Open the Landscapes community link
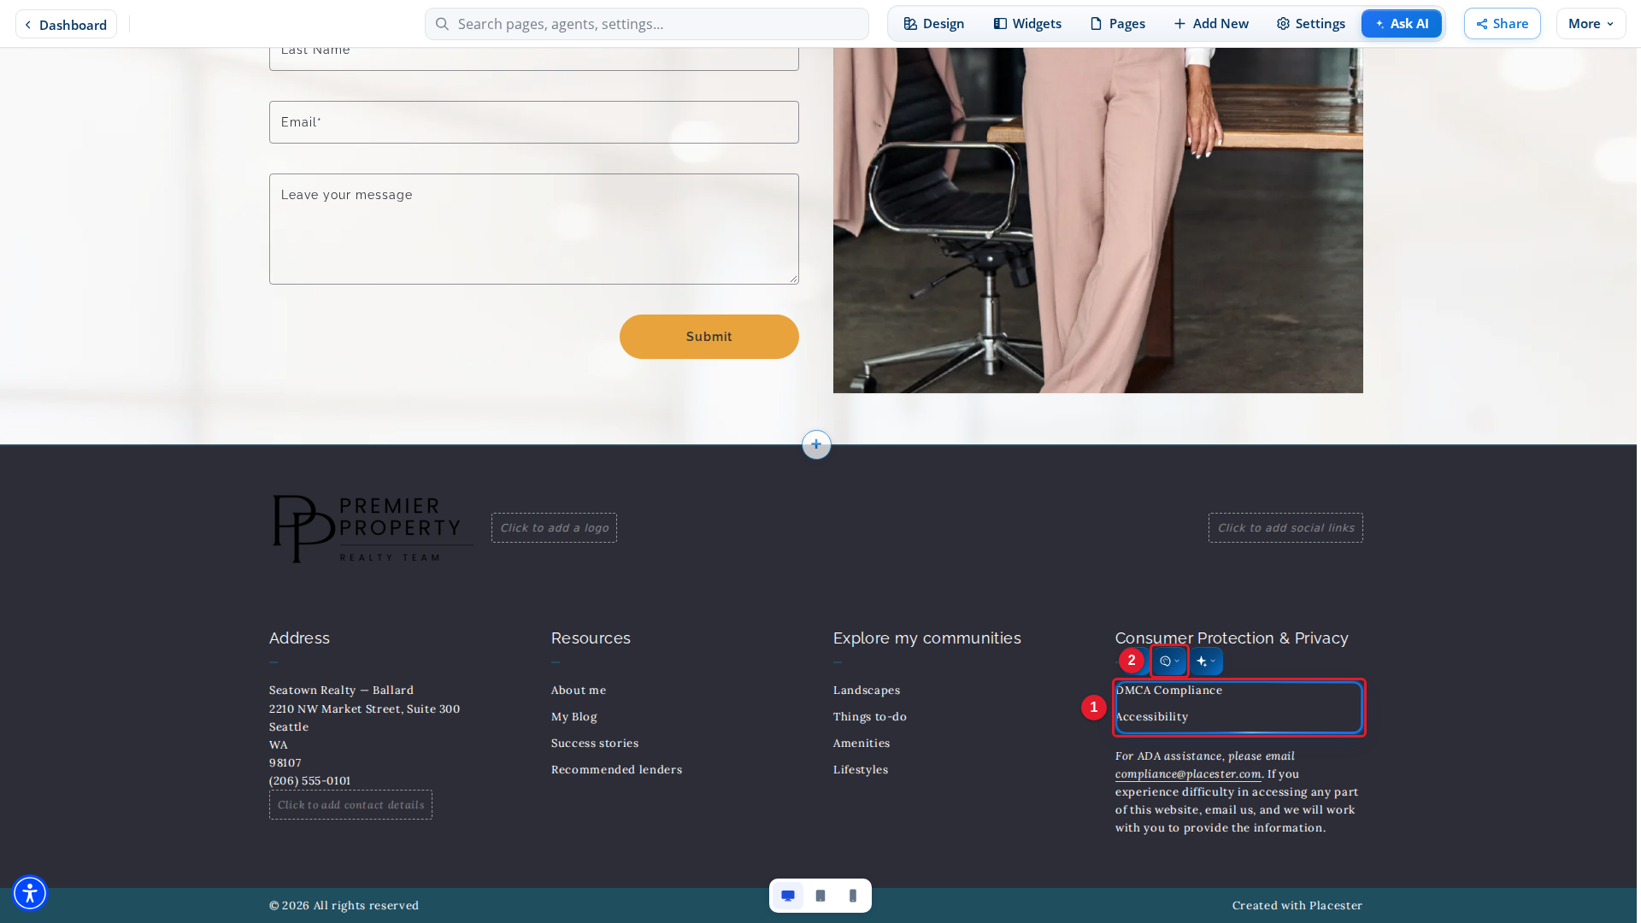Image resolution: width=1641 pixels, height=923 pixels. point(867,691)
